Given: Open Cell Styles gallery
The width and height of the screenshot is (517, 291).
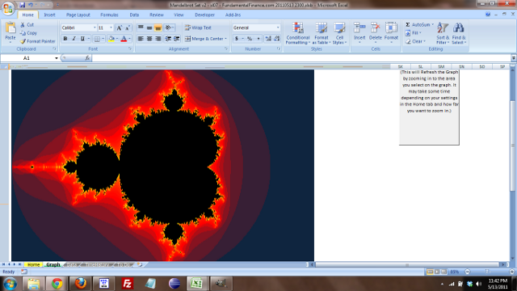Looking at the screenshot, I should (339, 33).
